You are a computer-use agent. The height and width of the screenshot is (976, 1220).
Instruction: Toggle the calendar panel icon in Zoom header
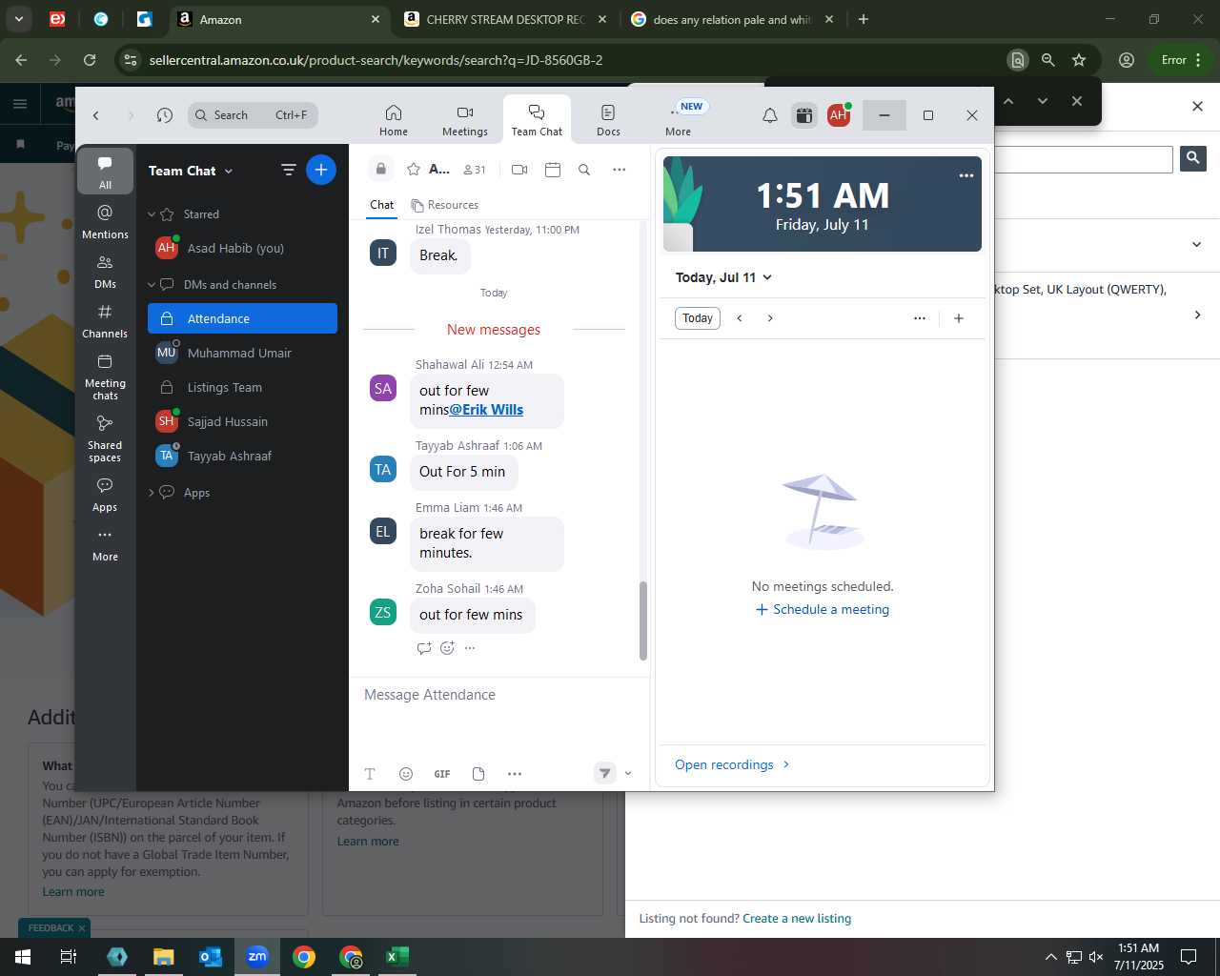[804, 115]
